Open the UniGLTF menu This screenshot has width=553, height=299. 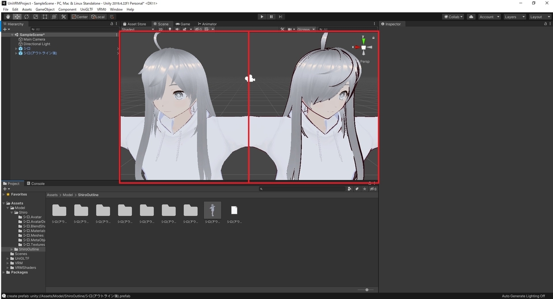(x=87, y=9)
